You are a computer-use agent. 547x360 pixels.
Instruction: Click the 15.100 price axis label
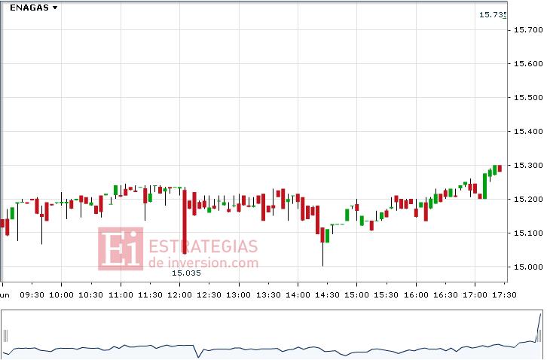(528, 233)
